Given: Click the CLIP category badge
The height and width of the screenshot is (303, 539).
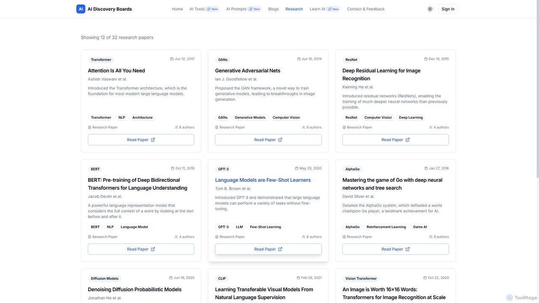Looking at the screenshot, I should pyautogui.click(x=222, y=279).
